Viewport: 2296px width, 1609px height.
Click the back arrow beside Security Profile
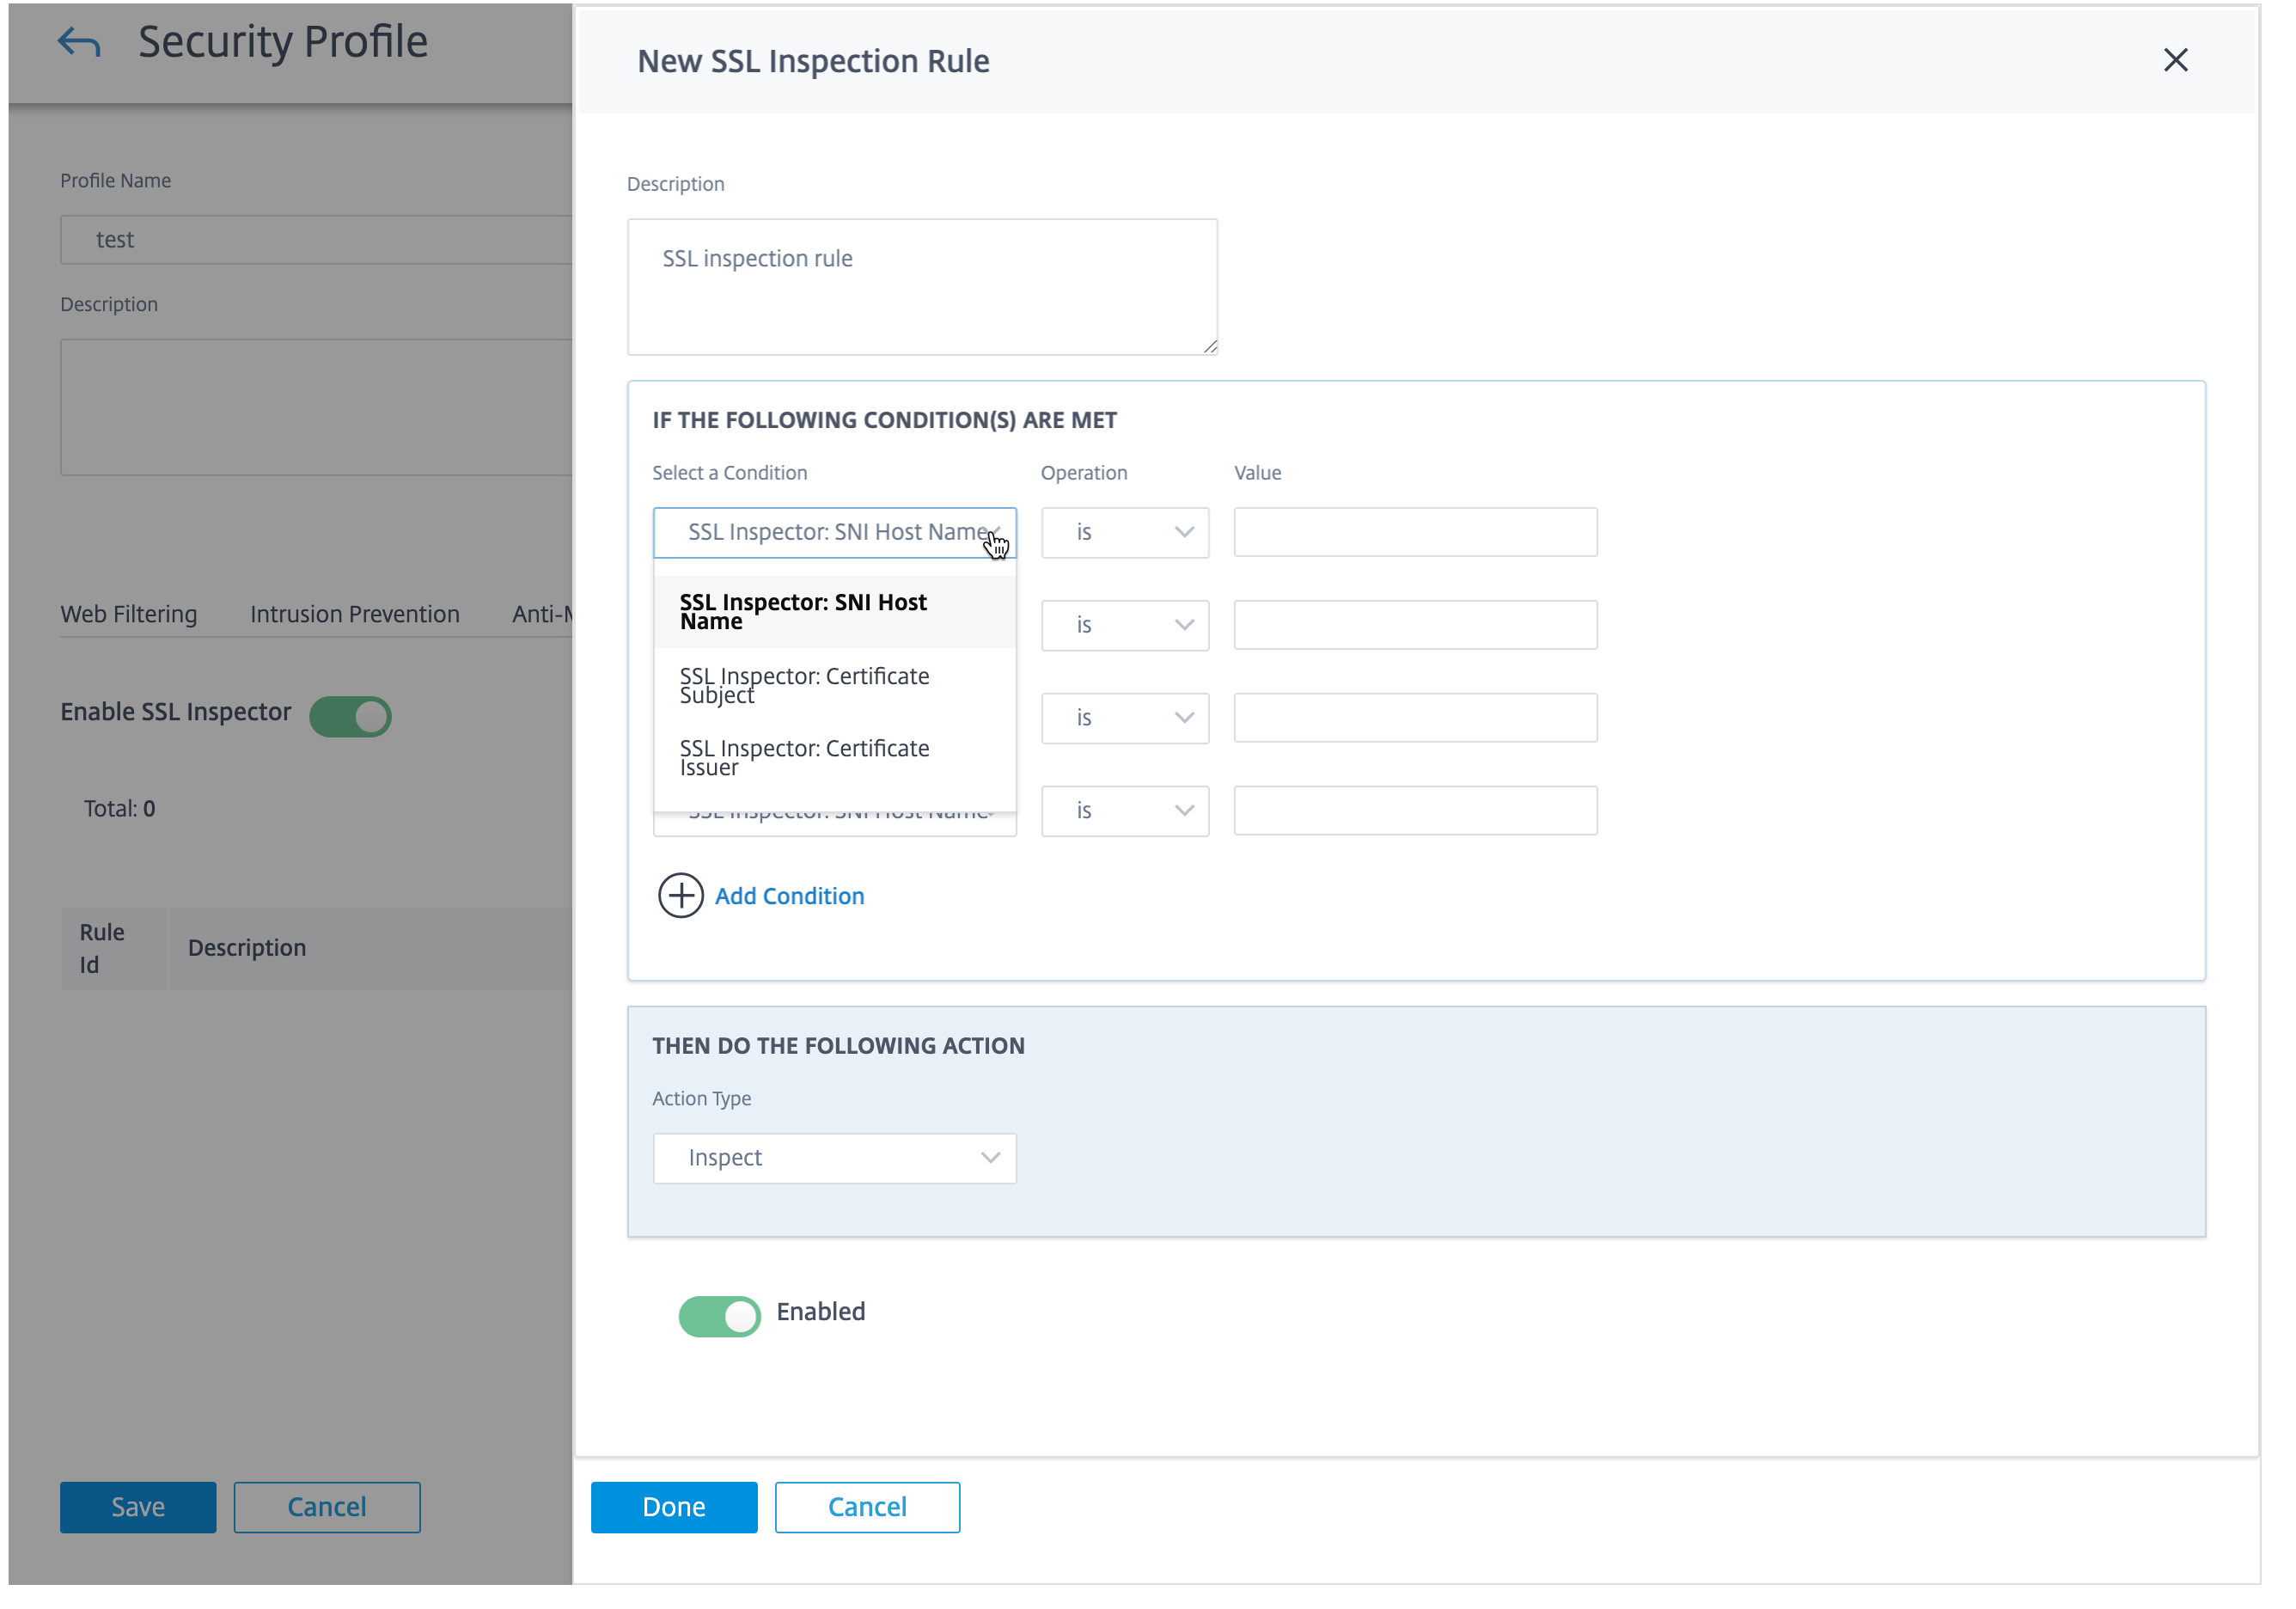pos(78,42)
